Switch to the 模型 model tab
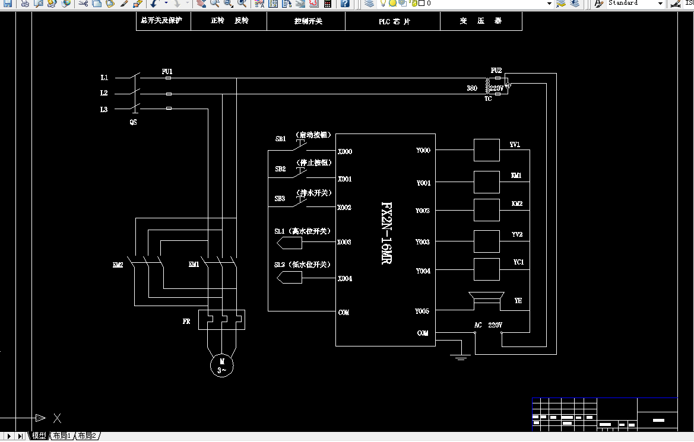694x442 pixels. pos(39,436)
